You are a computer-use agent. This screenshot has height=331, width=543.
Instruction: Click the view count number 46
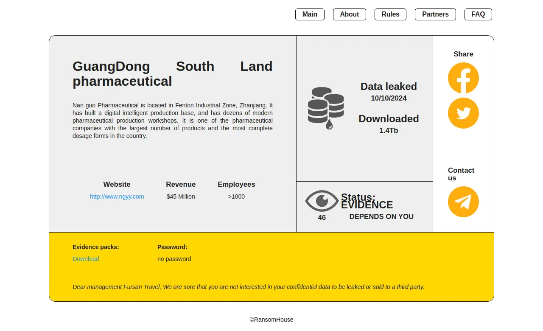click(x=322, y=218)
